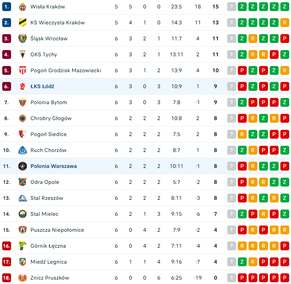The height and width of the screenshot is (284, 291).
Task: Click the green Z form badge for Chrobry Głogów
Action: pyautogui.click(x=264, y=118)
